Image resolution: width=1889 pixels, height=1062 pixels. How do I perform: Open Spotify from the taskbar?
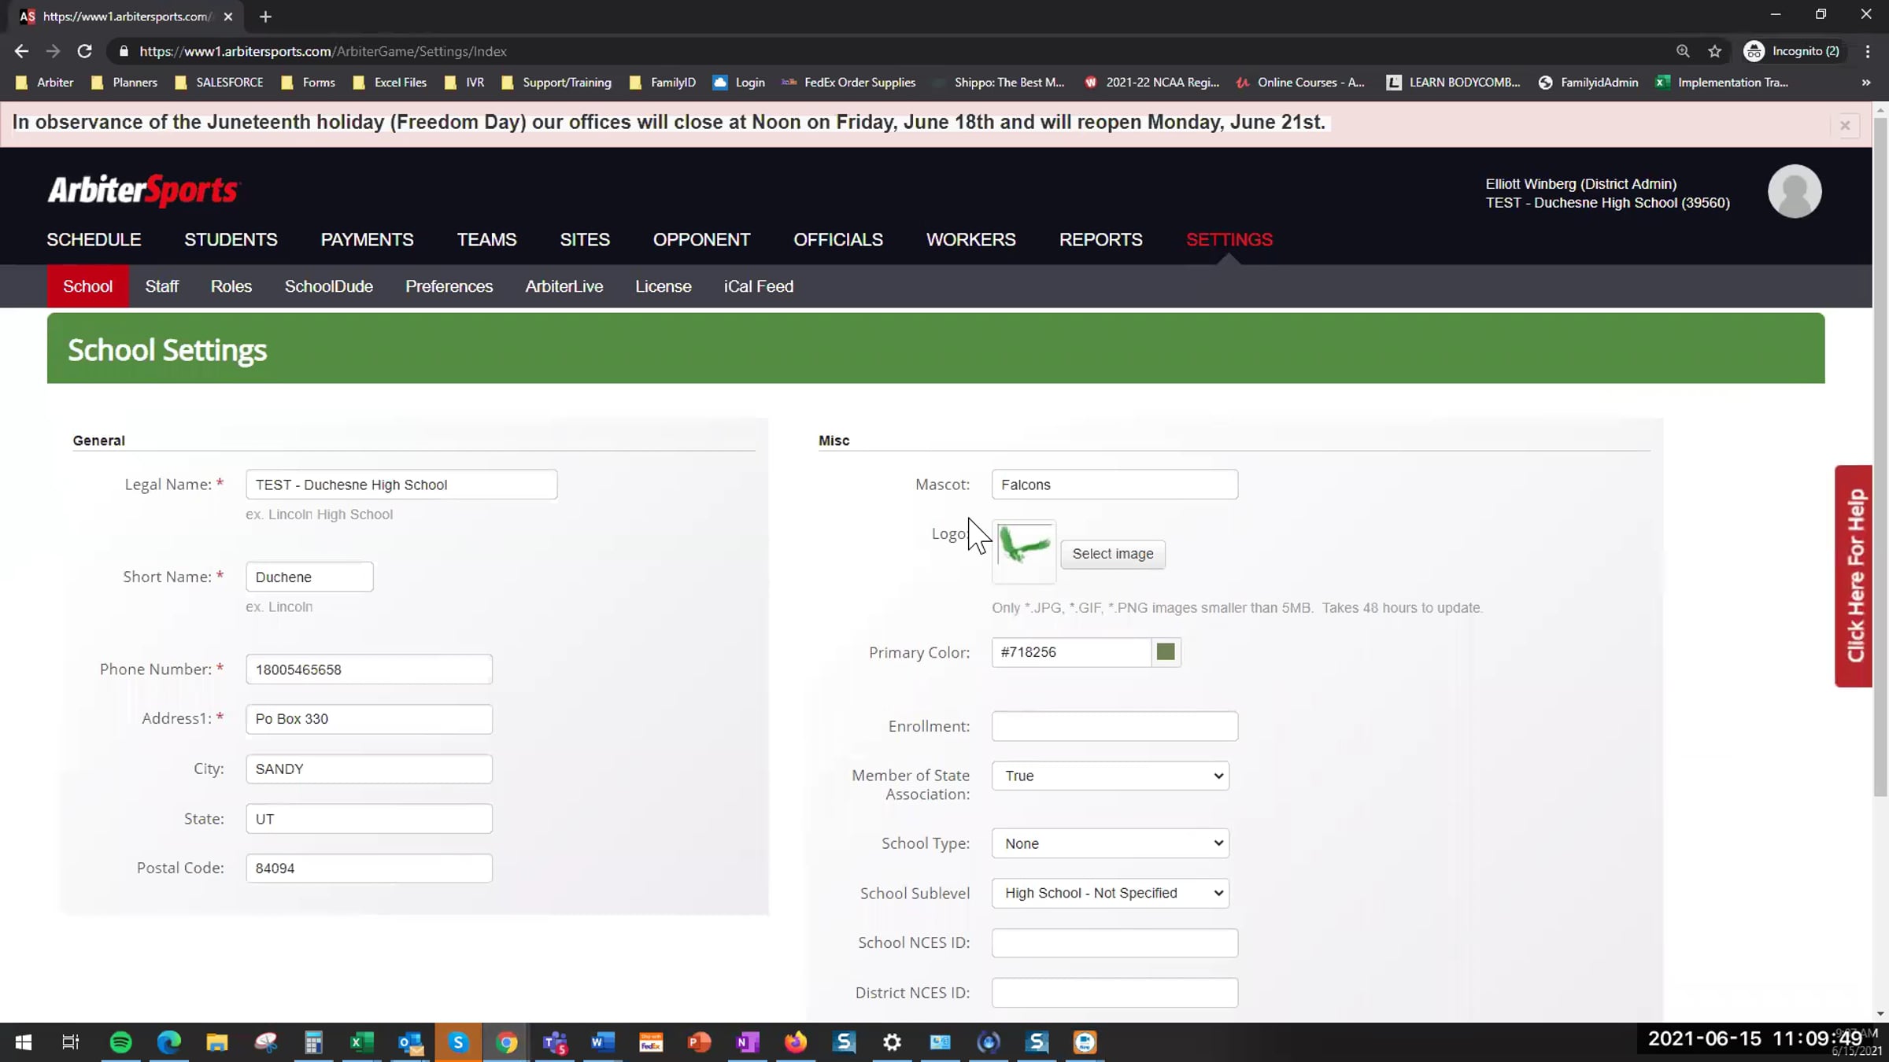[120, 1042]
